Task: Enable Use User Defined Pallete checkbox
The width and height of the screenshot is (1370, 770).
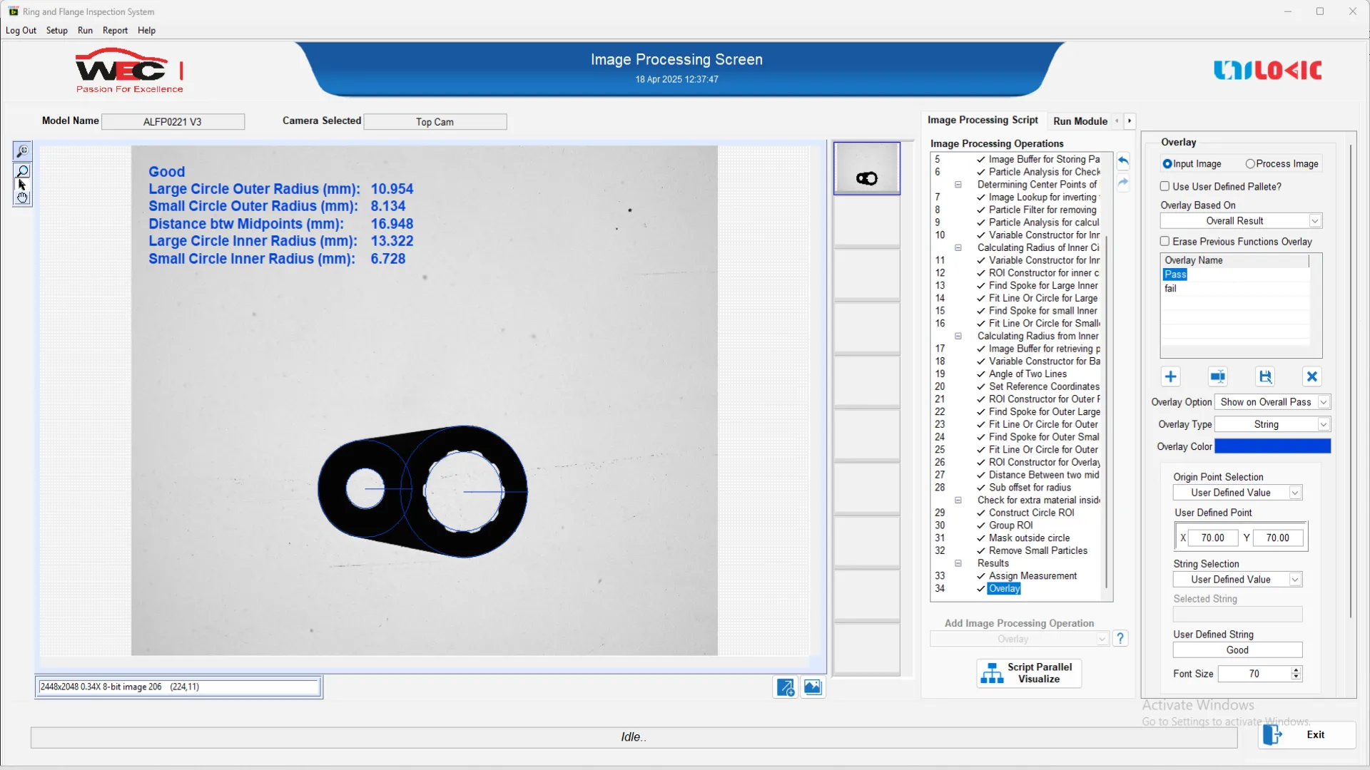Action: coord(1165,186)
